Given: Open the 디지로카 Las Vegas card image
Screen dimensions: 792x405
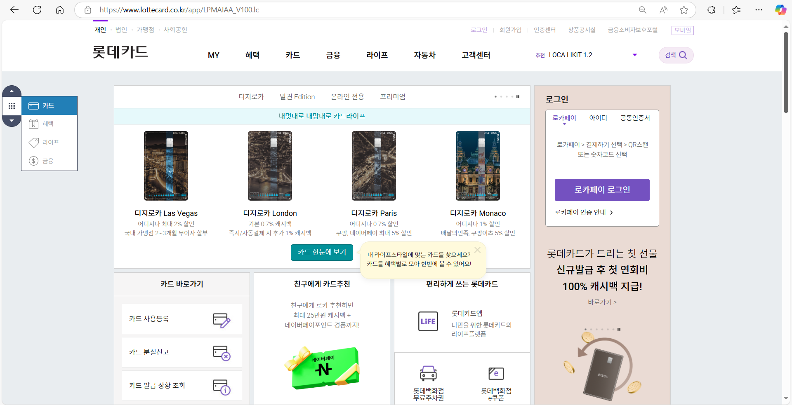Looking at the screenshot, I should click(166, 166).
